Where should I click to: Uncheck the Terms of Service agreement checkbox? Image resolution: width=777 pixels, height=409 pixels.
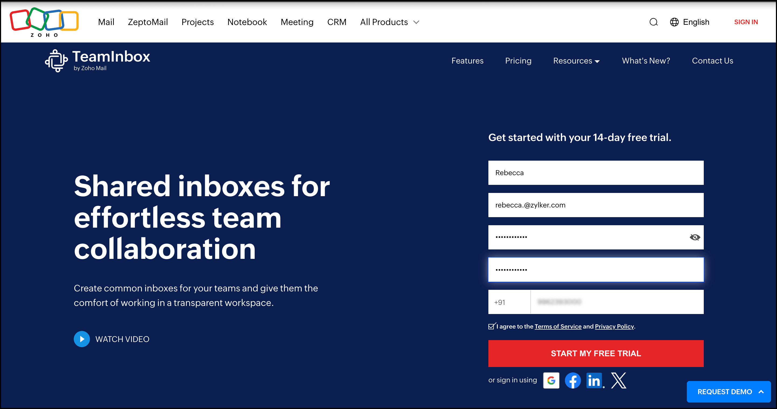tap(491, 326)
